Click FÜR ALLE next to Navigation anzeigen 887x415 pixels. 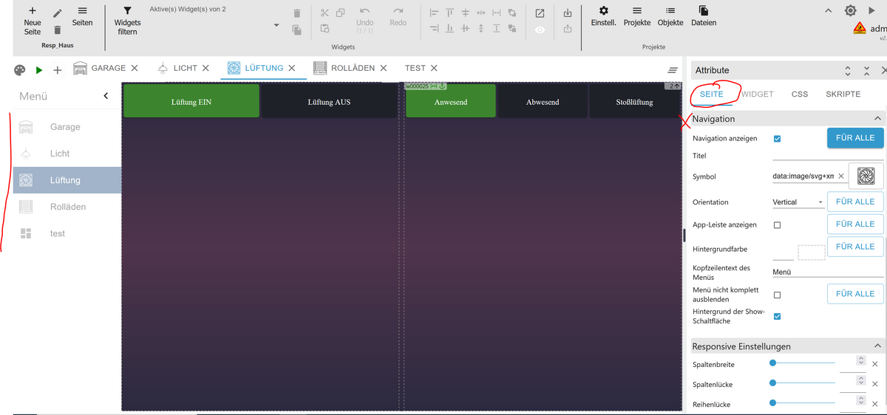click(x=855, y=137)
